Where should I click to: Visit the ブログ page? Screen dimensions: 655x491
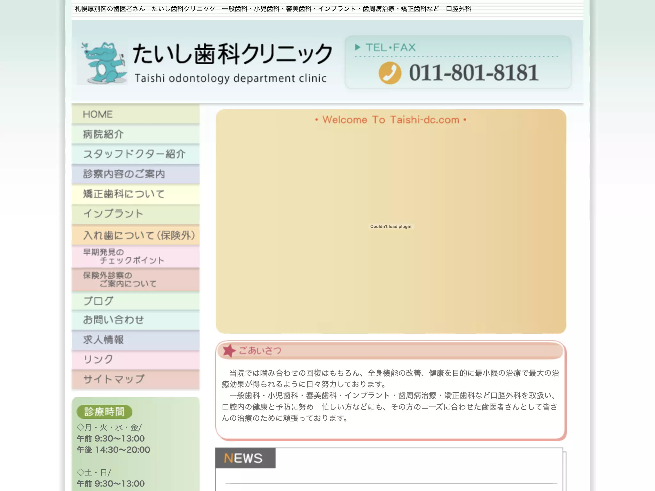[x=136, y=301]
